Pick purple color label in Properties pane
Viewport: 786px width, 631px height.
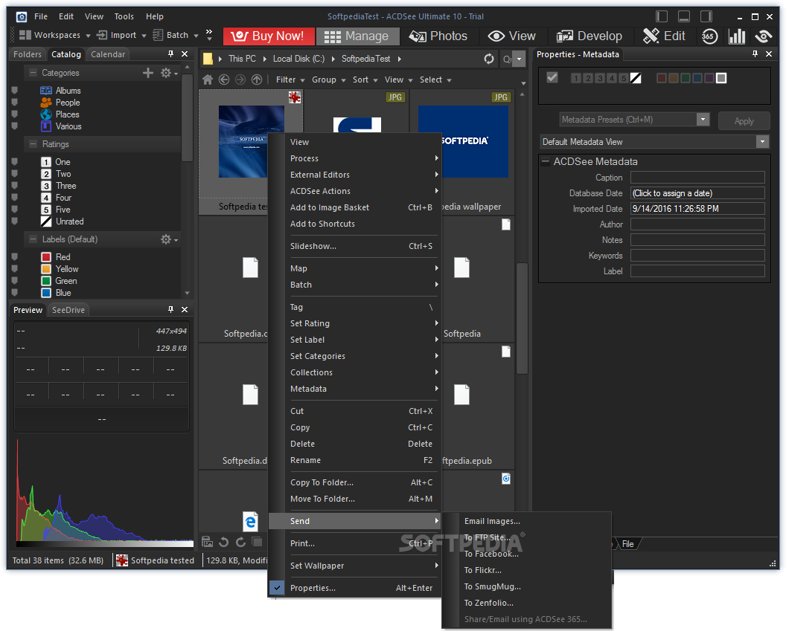coord(709,78)
